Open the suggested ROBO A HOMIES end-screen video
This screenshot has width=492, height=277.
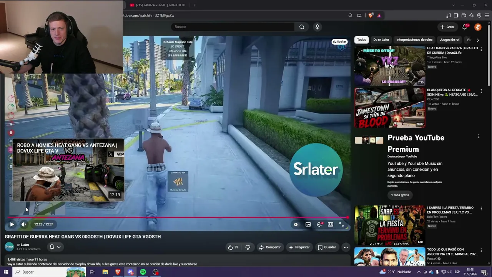coord(68,170)
